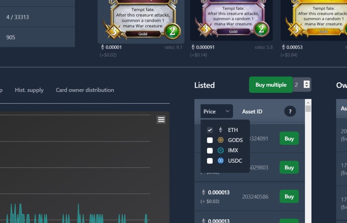Click Ethereum icon on 203240586 listing row
The width and height of the screenshot is (347, 223).
(203, 192)
